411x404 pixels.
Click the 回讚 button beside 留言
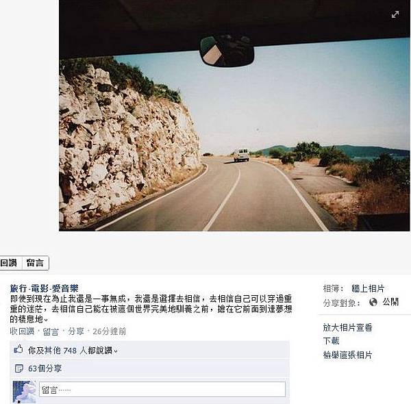click(10, 263)
